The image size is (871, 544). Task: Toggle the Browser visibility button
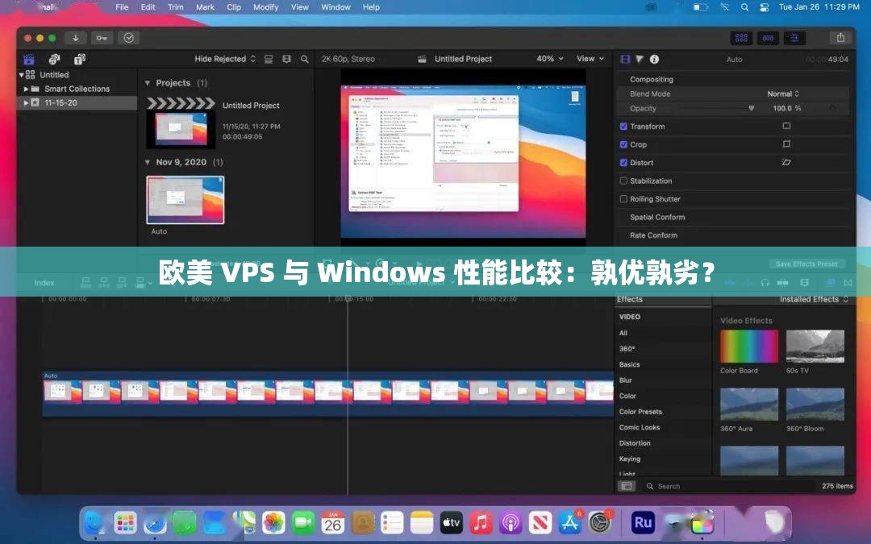(x=742, y=38)
